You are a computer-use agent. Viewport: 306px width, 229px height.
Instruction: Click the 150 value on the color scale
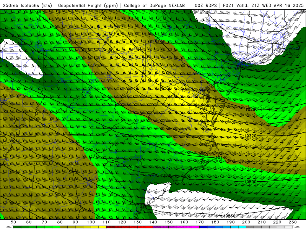[169, 222]
